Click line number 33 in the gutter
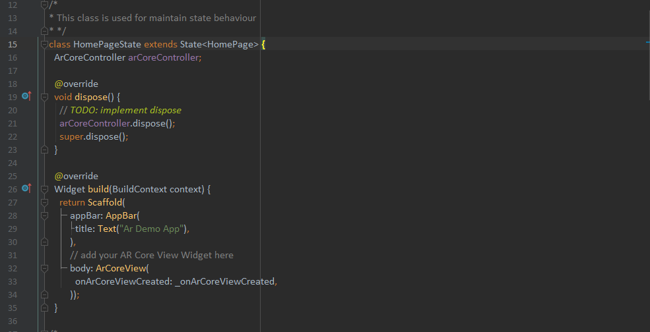The image size is (650, 332). coord(13,281)
